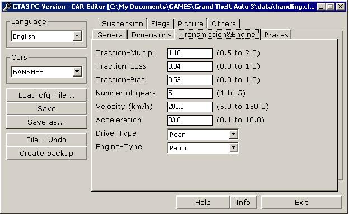Image resolution: width=349 pixels, height=215 pixels.
Task: Click the Exit button
Action: click(301, 202)
